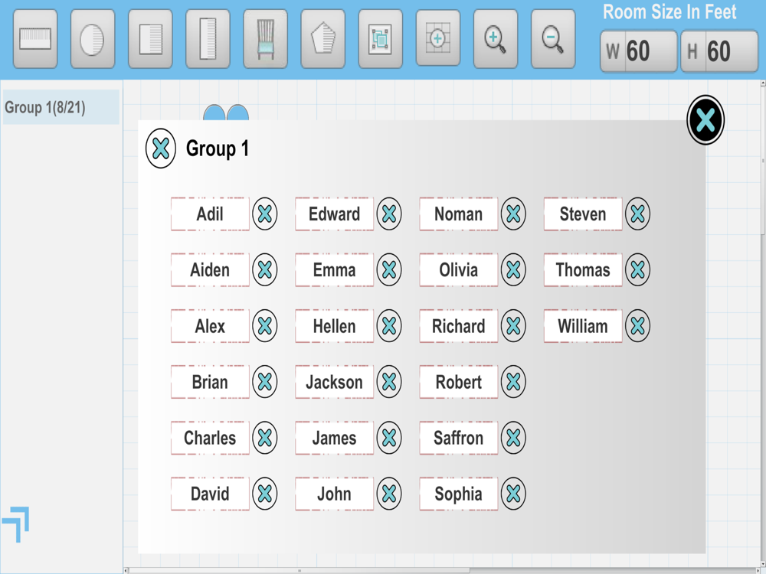Select the chair tool

click(x=265, y=38)
